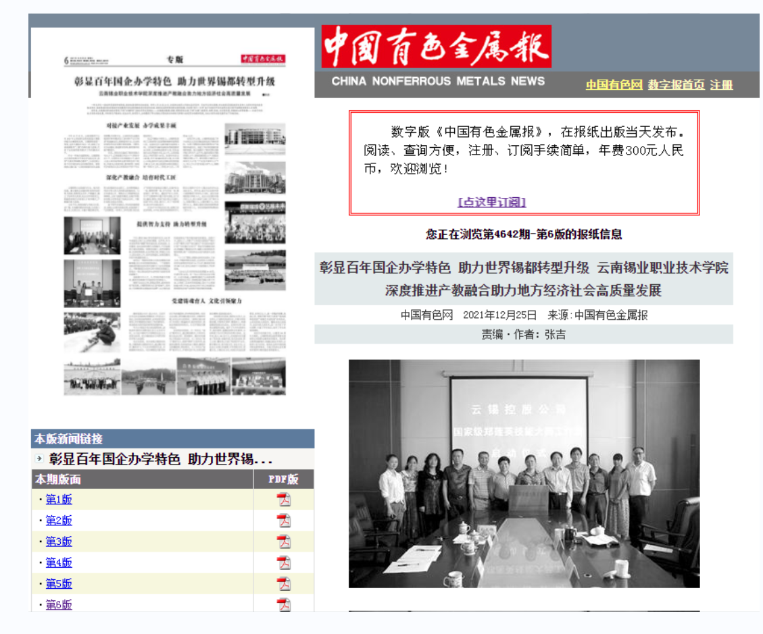Click bullet icon beside news link headline
Viewport: 763px width, 634px height.
click(x=39, y=458)
